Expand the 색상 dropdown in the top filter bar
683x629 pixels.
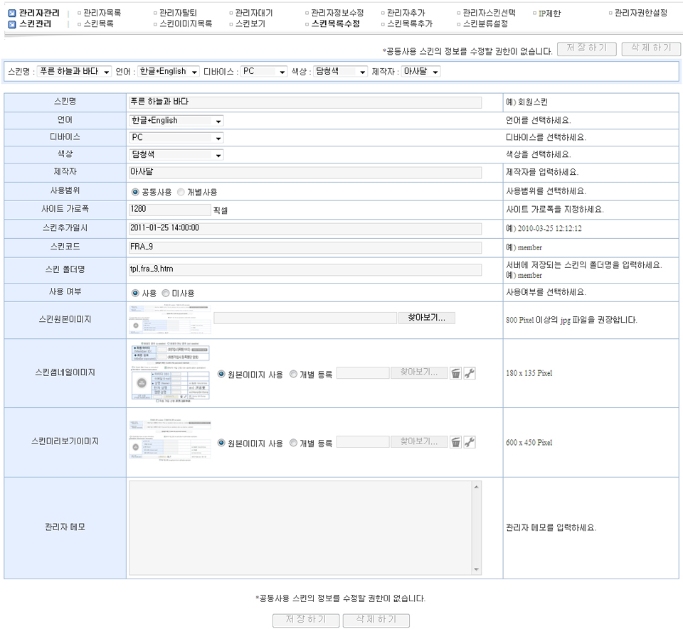(340, 72)
